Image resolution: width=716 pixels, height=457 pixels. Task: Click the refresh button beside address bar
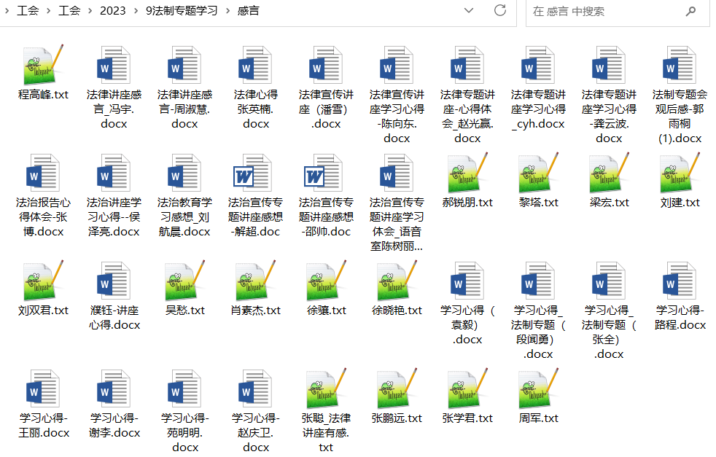click(500, 11)
